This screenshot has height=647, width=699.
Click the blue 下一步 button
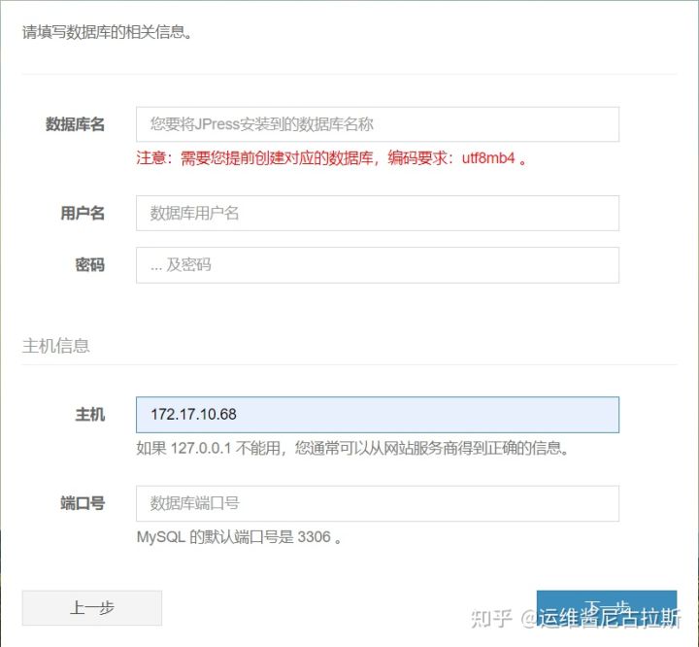606,604
